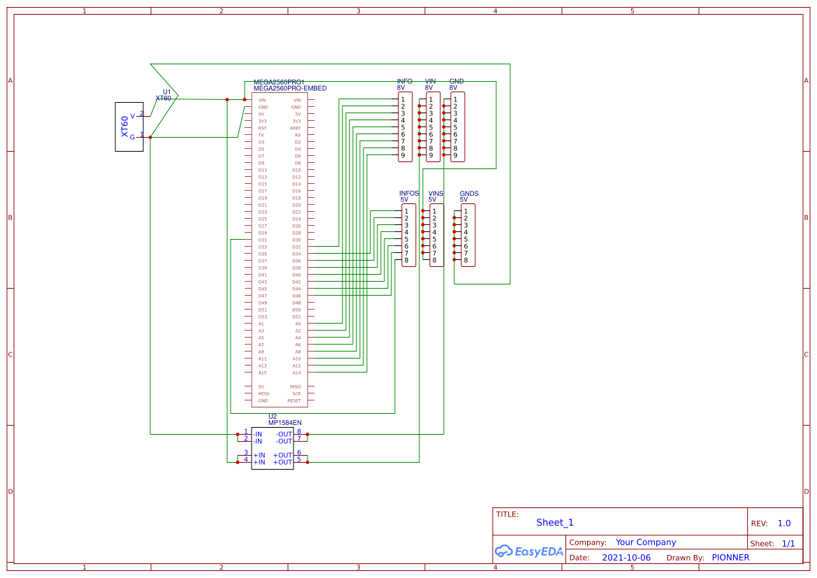
Task: Click the MOSI pin label
Action: pyautogui.click(x=263, y=394)
